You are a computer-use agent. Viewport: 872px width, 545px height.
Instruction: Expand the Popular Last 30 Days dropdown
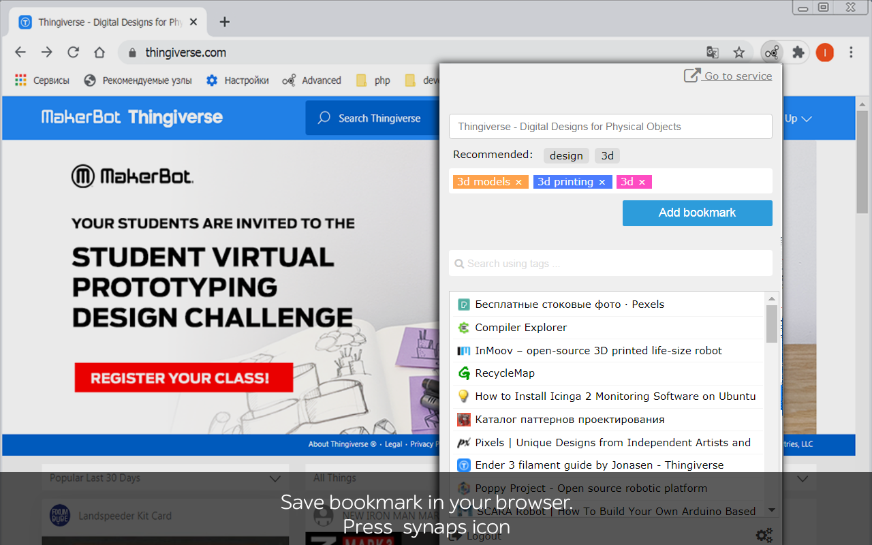pyautogui.click(x=275, y=478)
